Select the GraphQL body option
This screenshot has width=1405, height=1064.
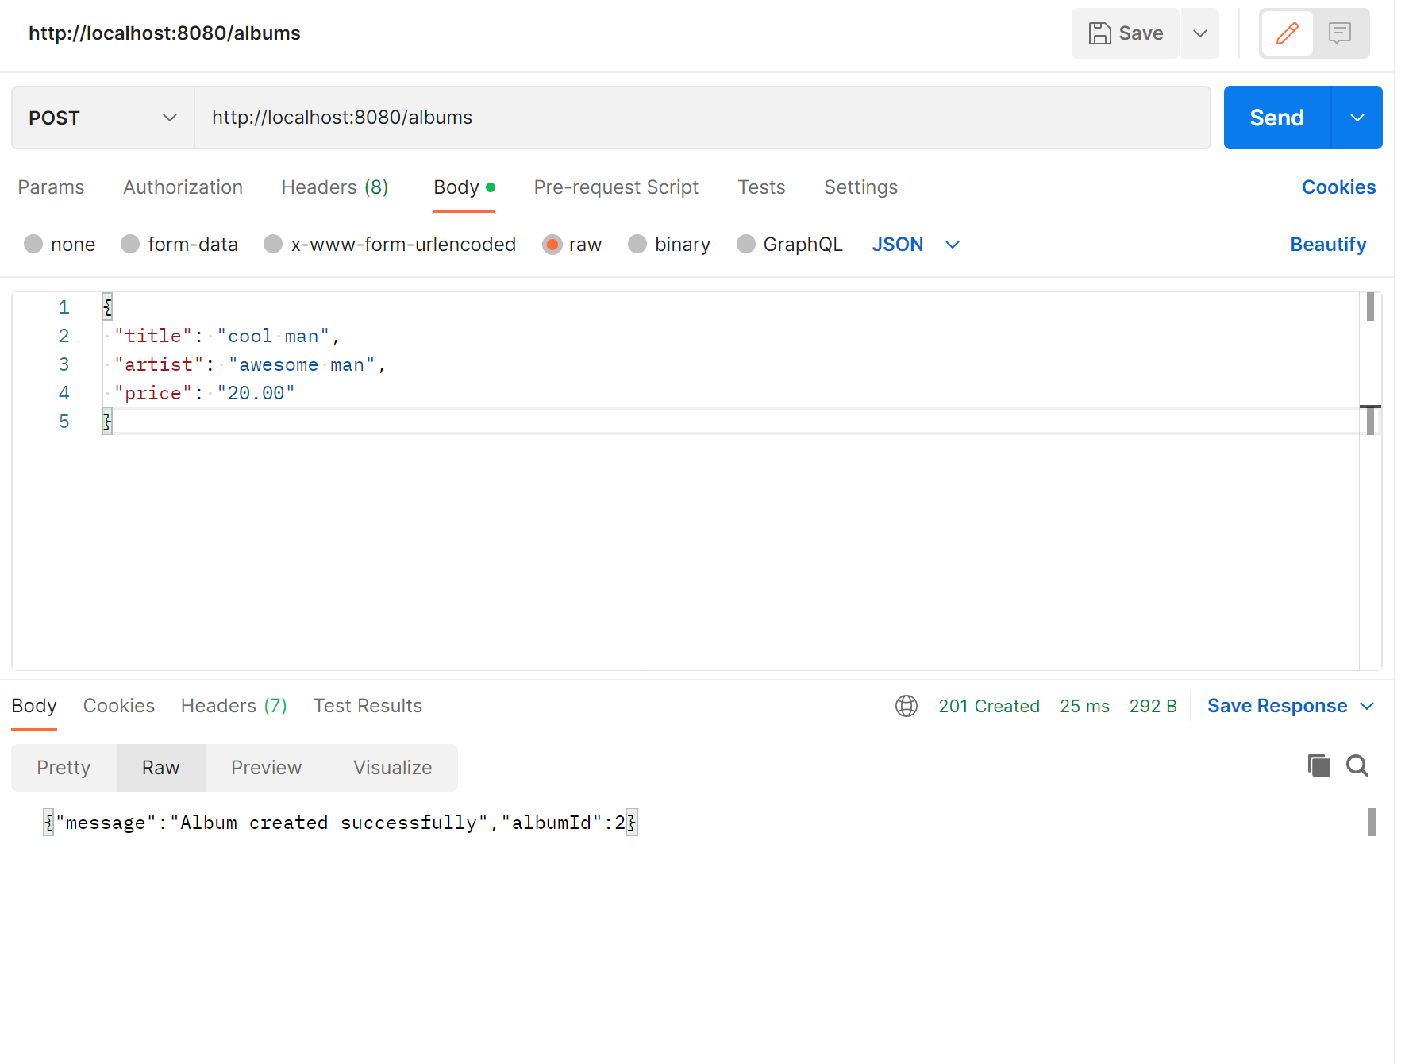pyautogui.click(x=790, y=245)
